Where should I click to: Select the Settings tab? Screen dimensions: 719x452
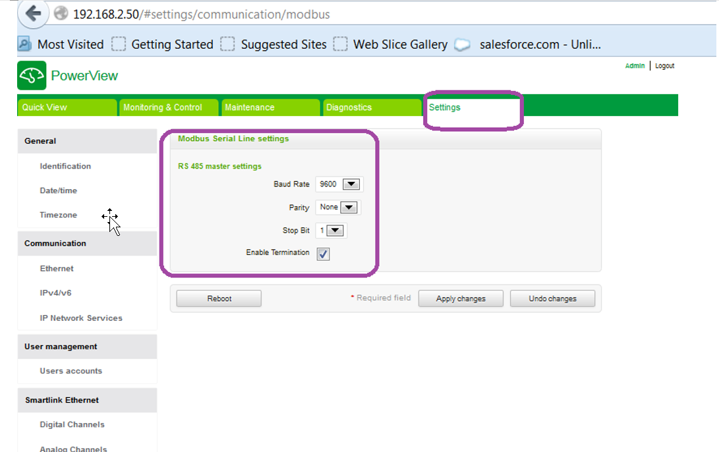click(473, 107)
